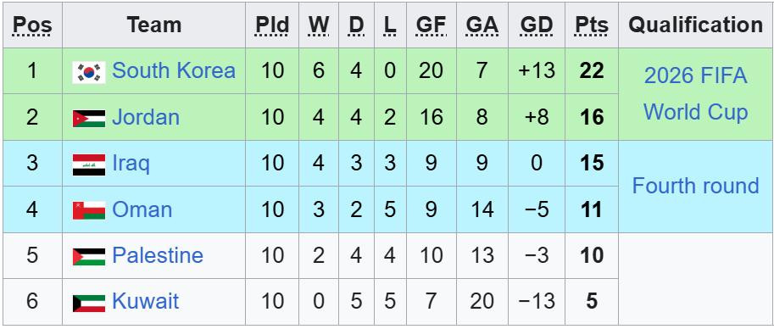Click the Jordan flag icon
774x329 pixels.
coord(89,119)
